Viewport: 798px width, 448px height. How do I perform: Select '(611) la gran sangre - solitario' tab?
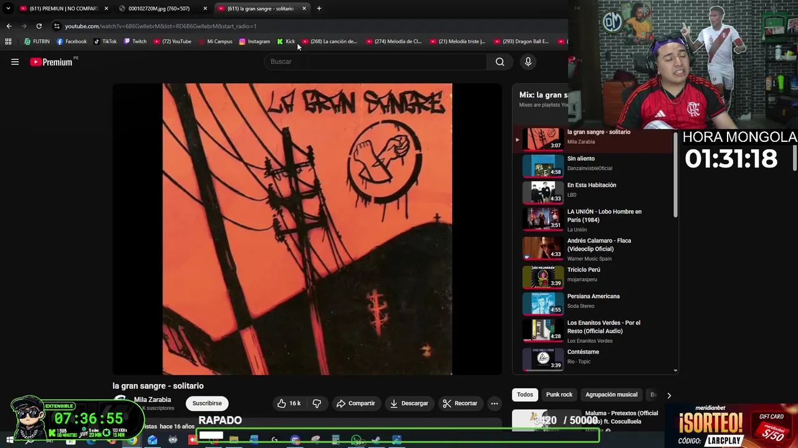click(x=263, y=8)
